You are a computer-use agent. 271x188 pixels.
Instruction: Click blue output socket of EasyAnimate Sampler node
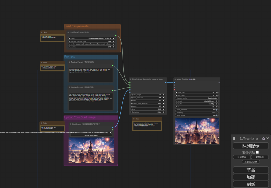166,83
